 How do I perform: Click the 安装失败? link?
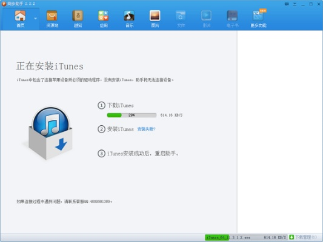point(146,129)
